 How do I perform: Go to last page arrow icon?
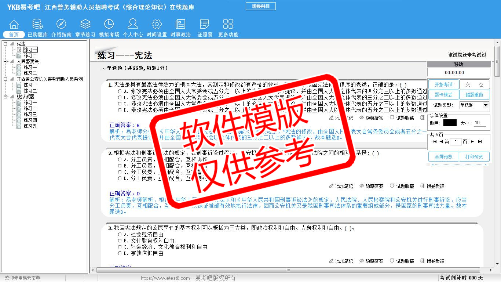point(480,142)
